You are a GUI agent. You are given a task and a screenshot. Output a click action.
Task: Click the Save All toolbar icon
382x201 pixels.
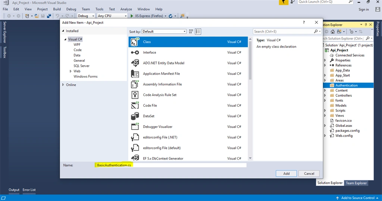49,16
